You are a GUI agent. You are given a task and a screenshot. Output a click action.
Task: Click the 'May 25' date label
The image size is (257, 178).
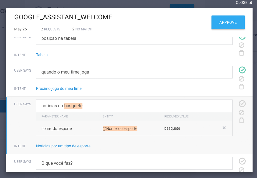click(21, 29)
